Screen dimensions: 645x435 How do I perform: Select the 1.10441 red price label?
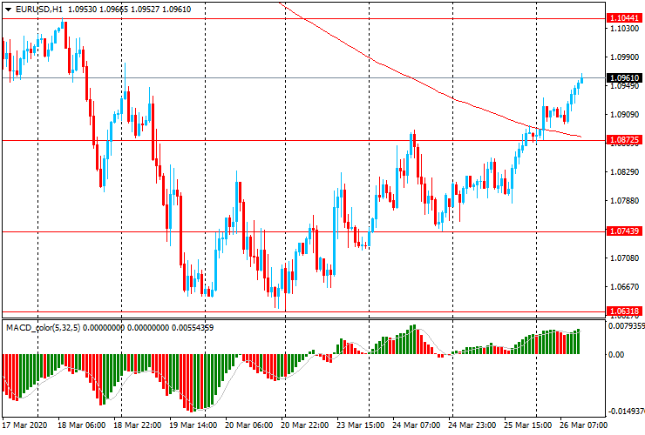click(624, 18)
